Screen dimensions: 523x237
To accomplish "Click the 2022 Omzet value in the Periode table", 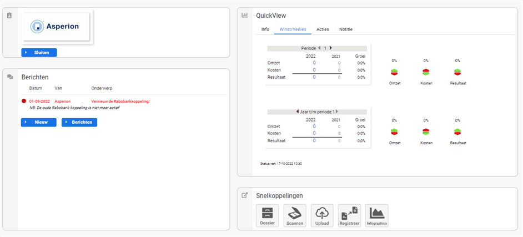I will 314,63.
